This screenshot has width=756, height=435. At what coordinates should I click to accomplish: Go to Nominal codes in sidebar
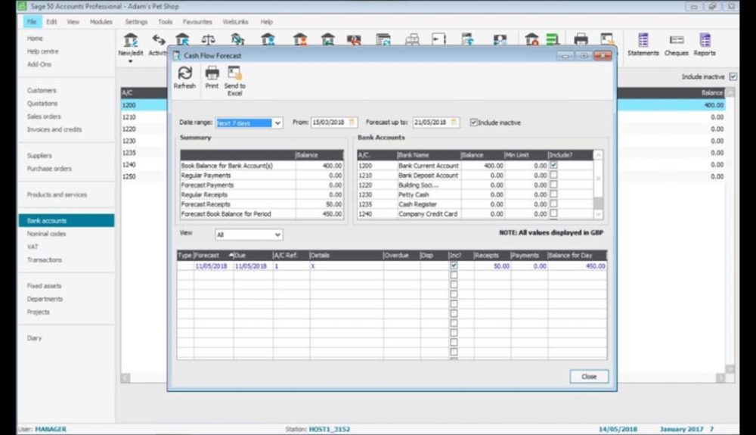point(46,234)
